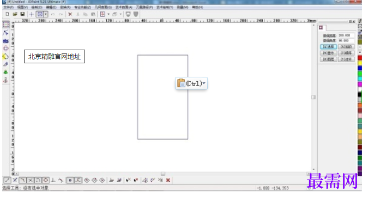The height and width of the screenshot is (198, 368).
Task: Select the pink circle crosshair tool
Action: pos(5,49)
